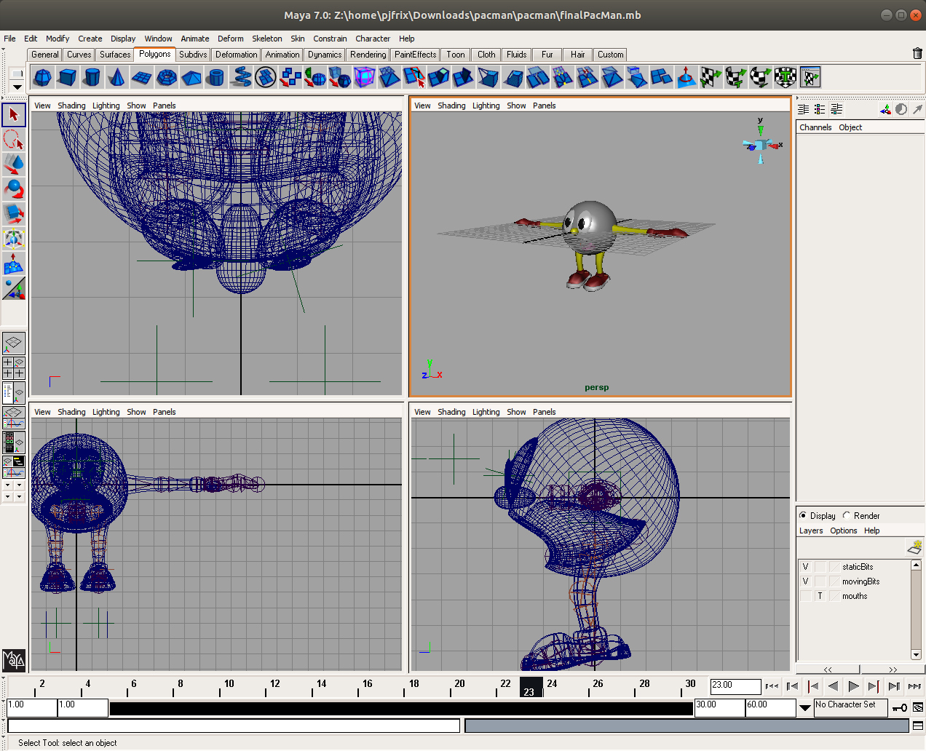Open the perspective viewport's Shading menu

point(451,106)
